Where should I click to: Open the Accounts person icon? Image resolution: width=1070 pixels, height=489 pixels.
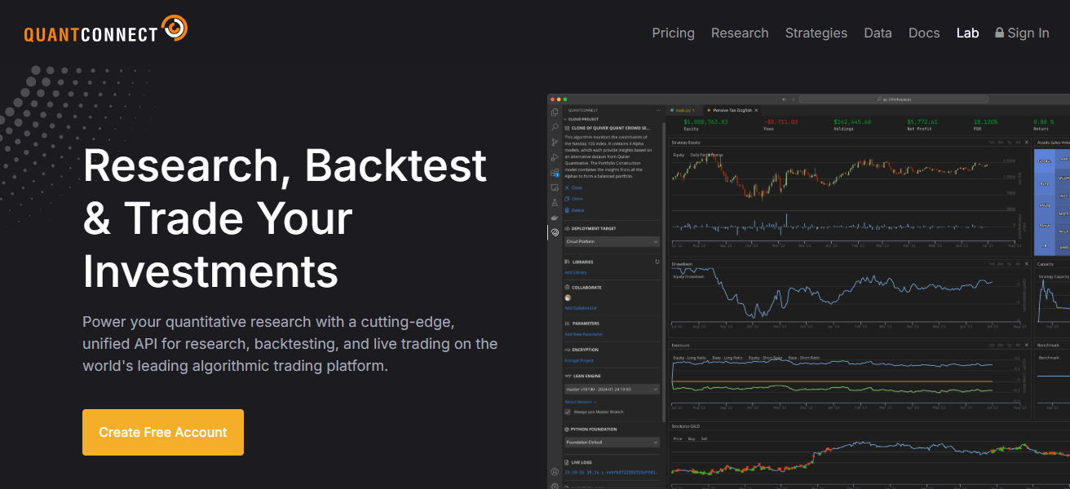coord(555,471)
